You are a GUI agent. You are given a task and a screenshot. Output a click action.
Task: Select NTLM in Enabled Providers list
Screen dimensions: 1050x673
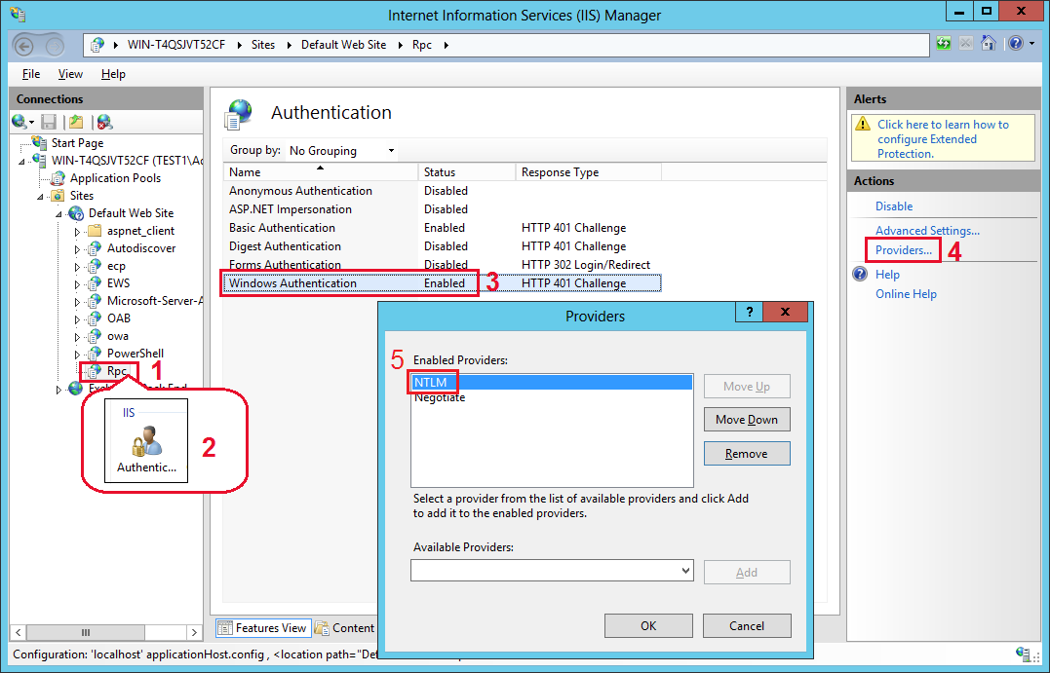pyautogui.click(x=552, y=382)
